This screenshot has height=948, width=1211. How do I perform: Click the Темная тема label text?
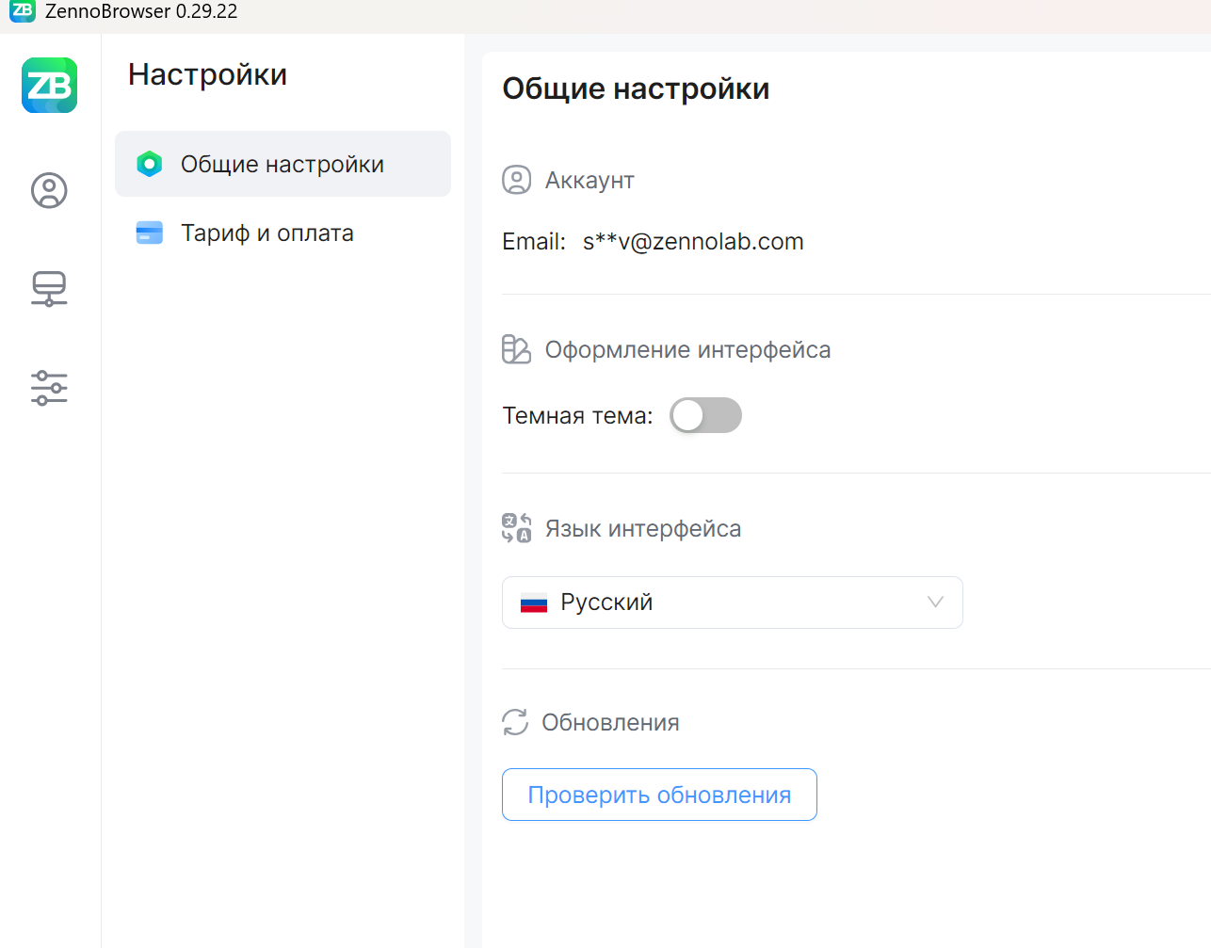click(577, 416)
